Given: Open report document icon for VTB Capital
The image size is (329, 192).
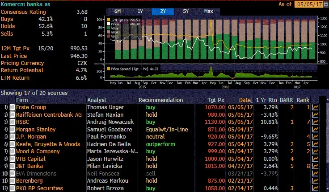Looking at the screenshot, I should click(12, 159).
